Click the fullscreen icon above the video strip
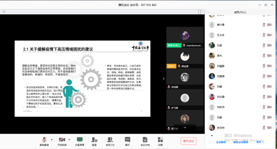 pyautogui.click(x=200, y=11)
